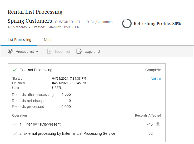
Task: Click the Spring Customers list name
Action: click(30, 21)
